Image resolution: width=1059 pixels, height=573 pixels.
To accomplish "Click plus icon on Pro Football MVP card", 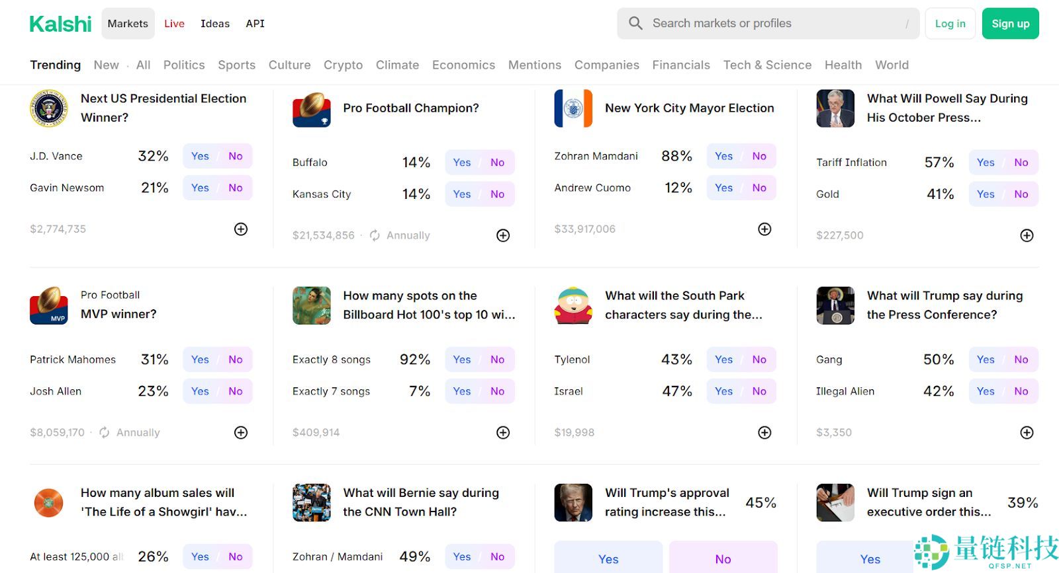I will tap(241, 432).
